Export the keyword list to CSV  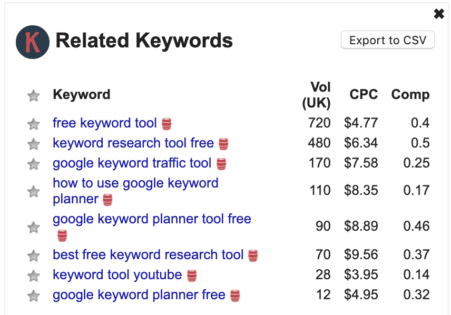coord(387,40)
